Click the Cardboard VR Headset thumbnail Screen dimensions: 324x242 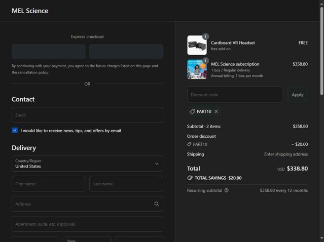click(x=197, y=45)
